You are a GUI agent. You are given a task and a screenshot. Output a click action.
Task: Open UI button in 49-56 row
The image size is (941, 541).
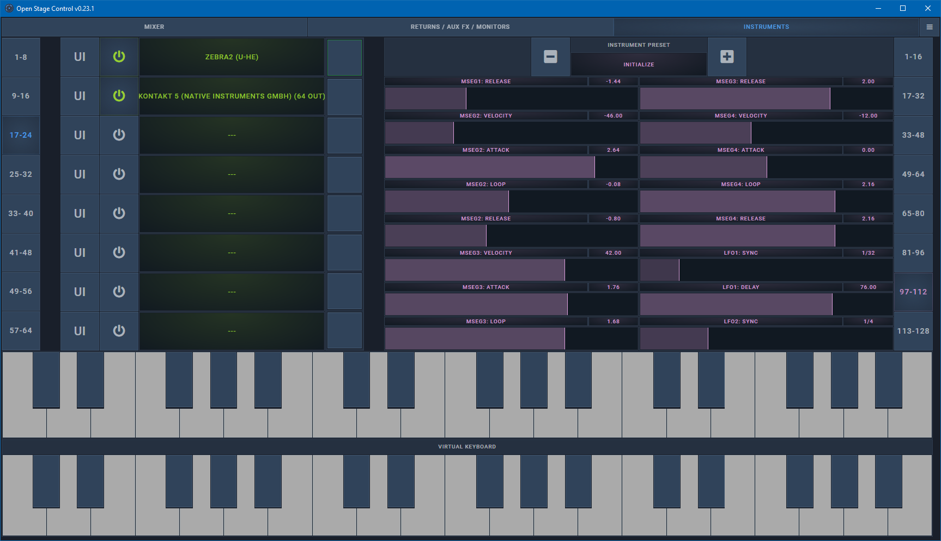click(80, 292)
